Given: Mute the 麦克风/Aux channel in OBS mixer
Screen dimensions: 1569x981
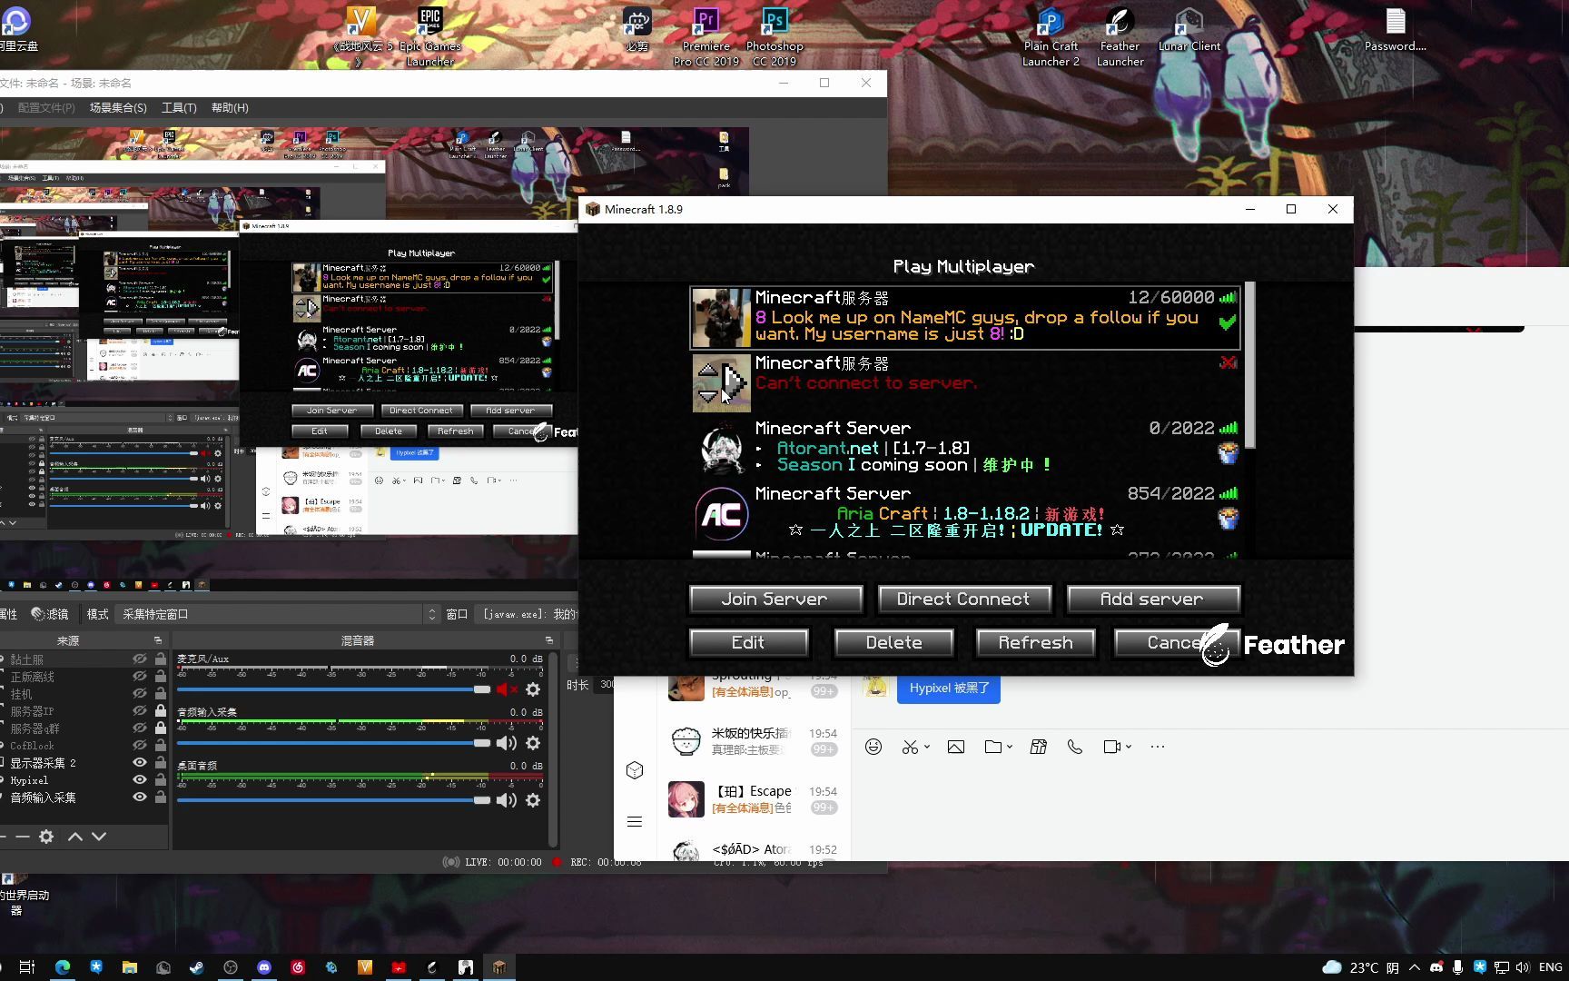Looking at the screenshot, I should click(507, 689).
